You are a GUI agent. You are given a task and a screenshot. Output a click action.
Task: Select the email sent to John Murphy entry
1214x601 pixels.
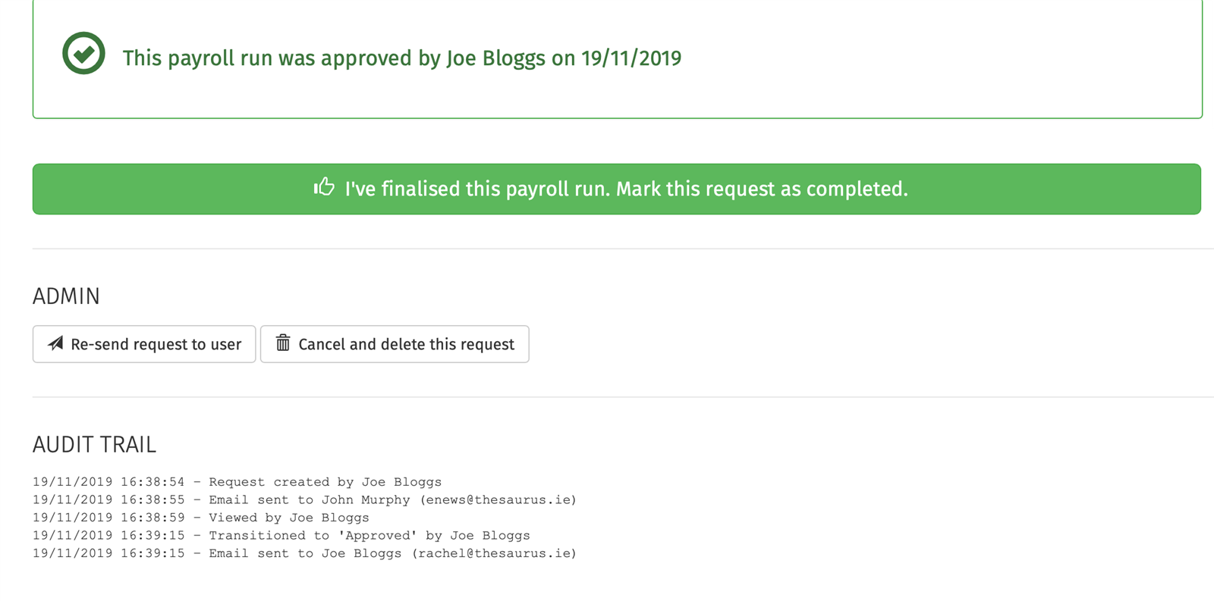point(304,500)
